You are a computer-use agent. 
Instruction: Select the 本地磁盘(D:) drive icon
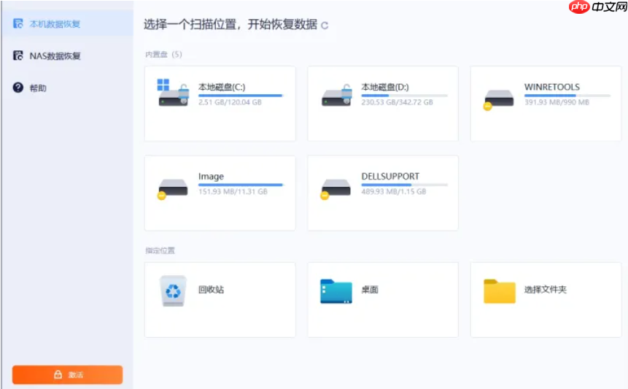pyautogui.click(x=336, y=96)
